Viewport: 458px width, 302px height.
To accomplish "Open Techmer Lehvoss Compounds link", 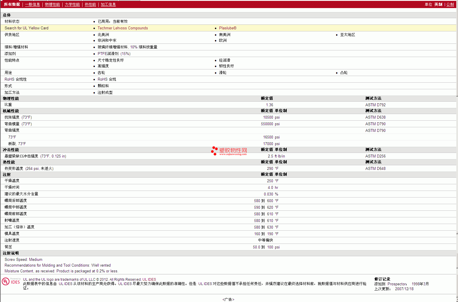I will 123,28.
